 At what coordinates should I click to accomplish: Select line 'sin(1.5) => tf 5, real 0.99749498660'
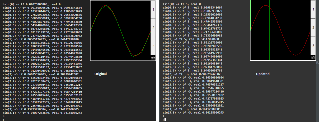click(192, 57)
